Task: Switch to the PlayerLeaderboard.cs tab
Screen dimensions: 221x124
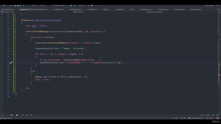Action: click(x=8, y=9)
